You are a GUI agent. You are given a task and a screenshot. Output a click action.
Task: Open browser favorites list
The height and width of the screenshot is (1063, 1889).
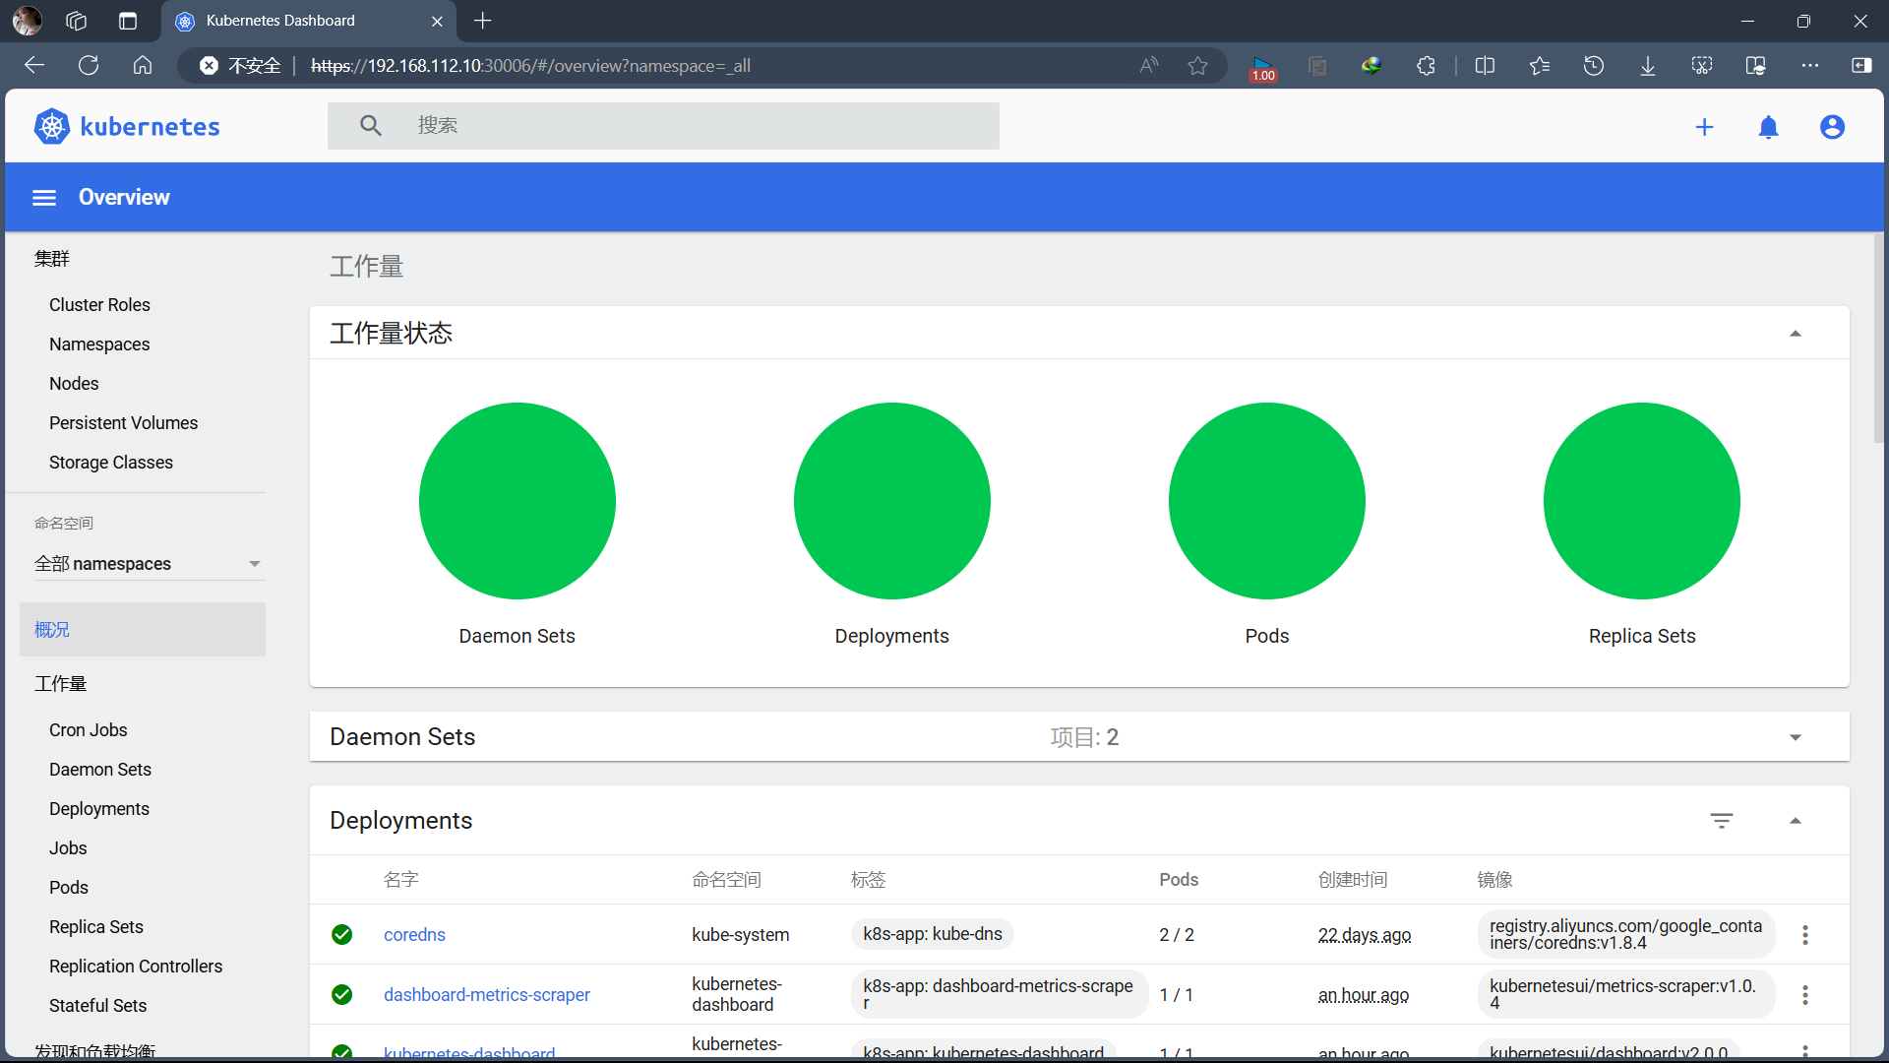coord(1540,66)
